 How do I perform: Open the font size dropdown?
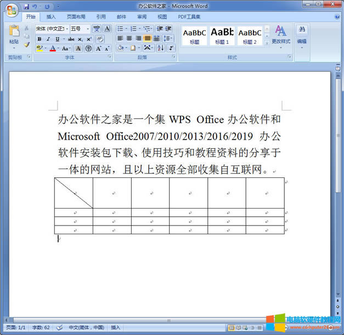(x=87, y=28)
